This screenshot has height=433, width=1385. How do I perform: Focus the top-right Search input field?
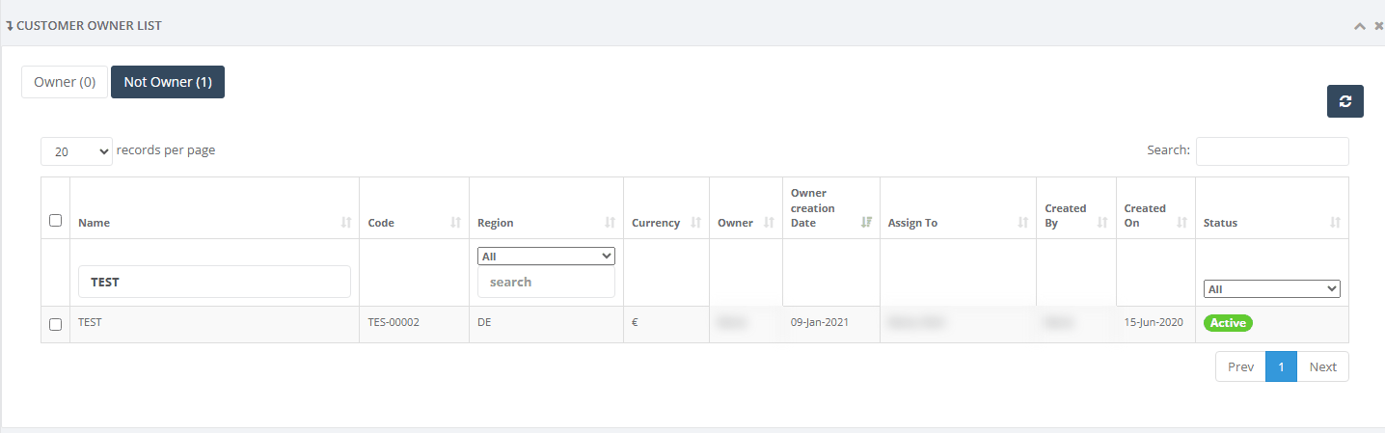[x=1272, y=151]
